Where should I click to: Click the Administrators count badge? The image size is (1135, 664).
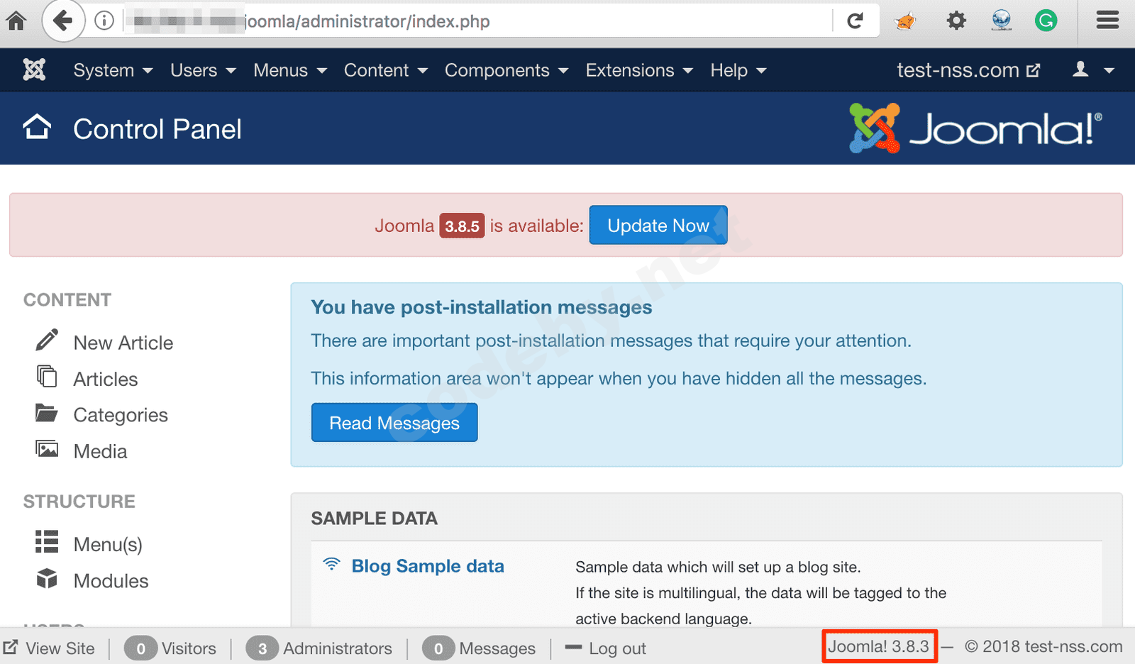[262, 648]
